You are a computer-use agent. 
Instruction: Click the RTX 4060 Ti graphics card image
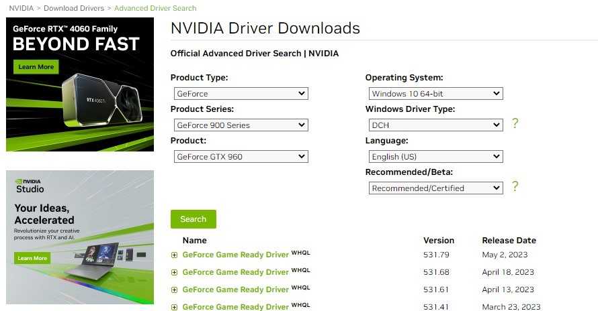103,100
